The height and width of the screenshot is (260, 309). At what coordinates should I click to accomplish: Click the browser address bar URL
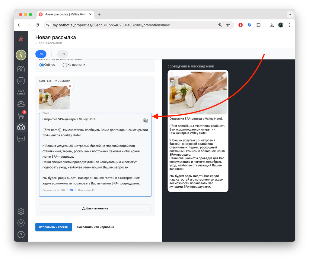[111, 25]
